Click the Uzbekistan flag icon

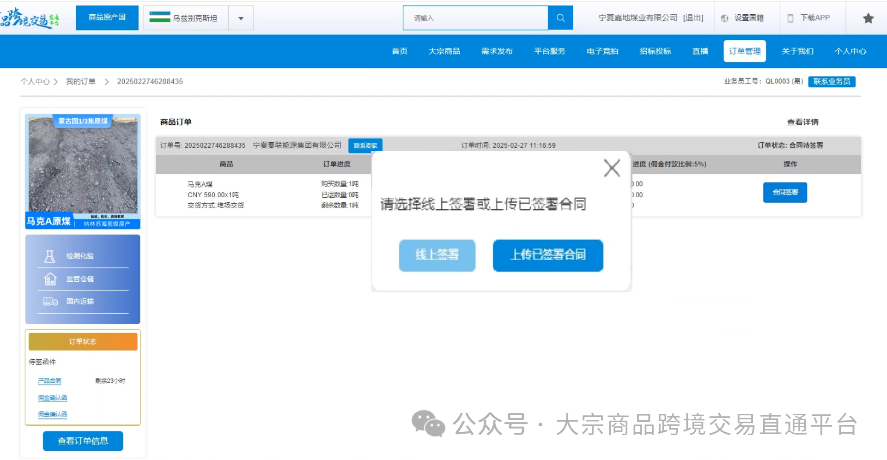[160, 18]
